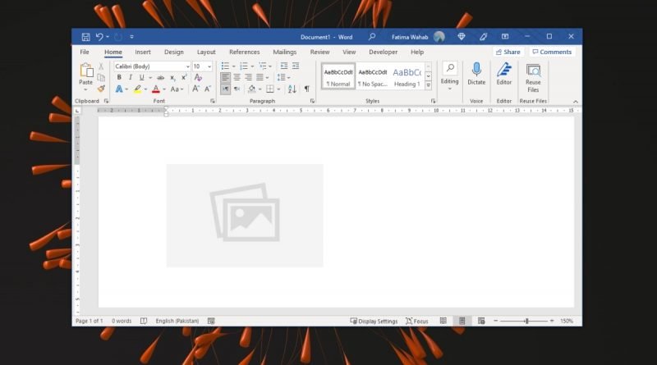Click the Copy icon
657x365 pixels.
click(x=101, y=77)
